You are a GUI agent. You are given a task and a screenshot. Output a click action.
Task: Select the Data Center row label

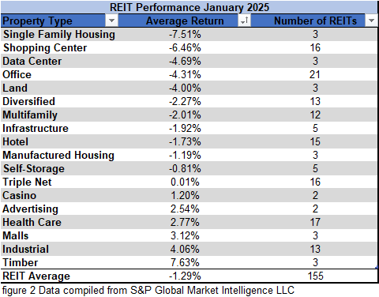tap(32, 62)
